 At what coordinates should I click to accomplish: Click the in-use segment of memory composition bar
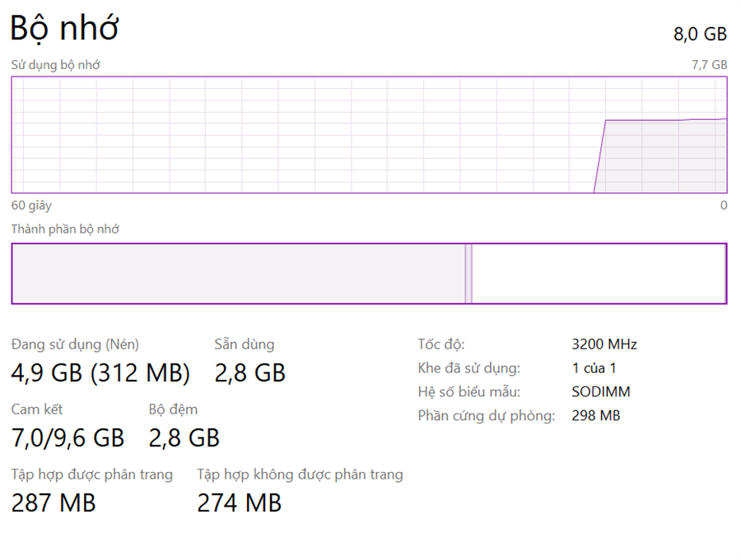[x=238, y=274]
